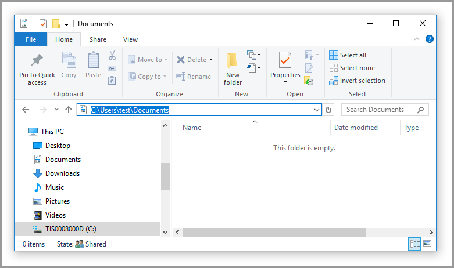Click the Edit icon in Open group

309,68
